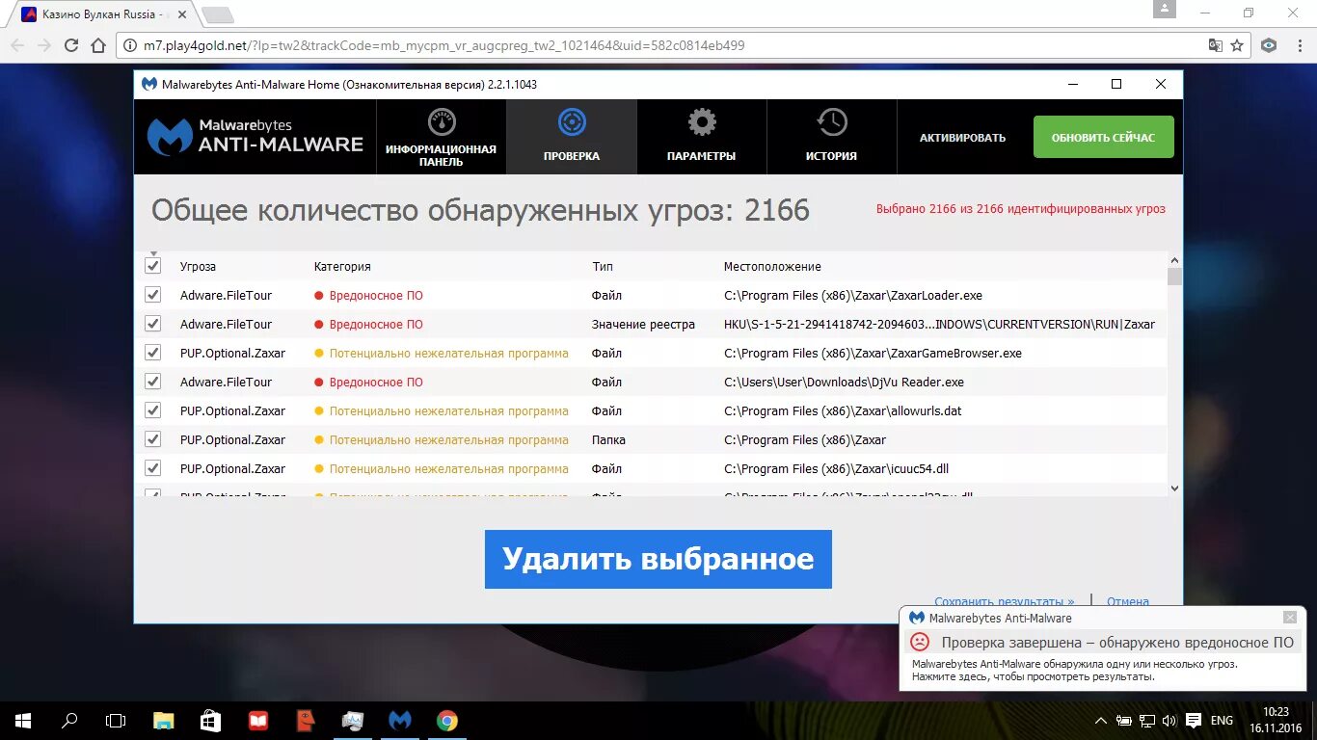Click the Chrome extension icon next to the star
The height and width of the screenshot is (740, 1317).
click(1270, 45)
